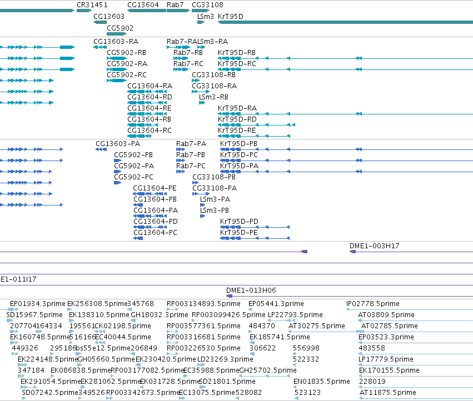Select BAC clone DME1-003H17

point(375,245)
